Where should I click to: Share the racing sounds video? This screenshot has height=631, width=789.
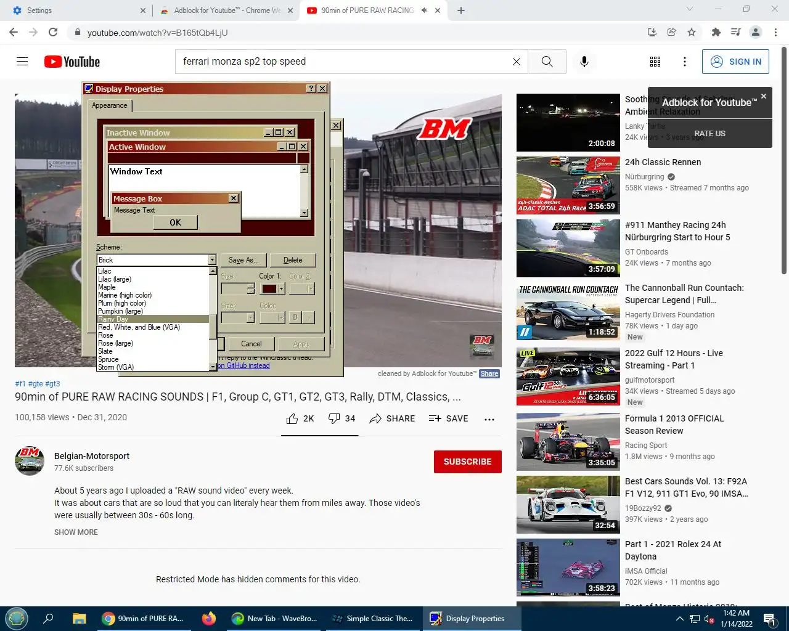point(392,418)
